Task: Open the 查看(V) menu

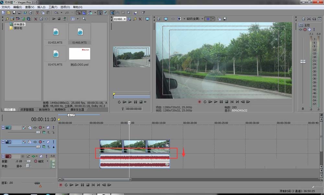Action: (x=29, y=7)
